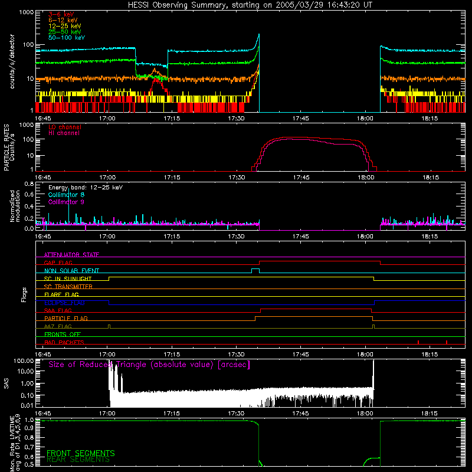Click the "0.10" tick value on SAS axis
472x472 pixels.
(27, 395)
